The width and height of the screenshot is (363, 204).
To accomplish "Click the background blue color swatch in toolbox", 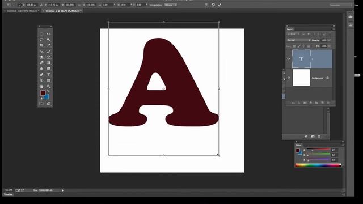I will click(x=47, y=97).
